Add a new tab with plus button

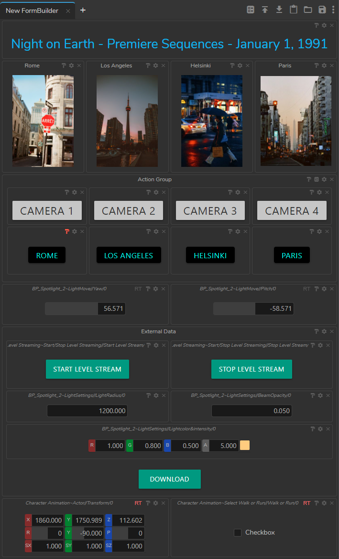[83, 10]
